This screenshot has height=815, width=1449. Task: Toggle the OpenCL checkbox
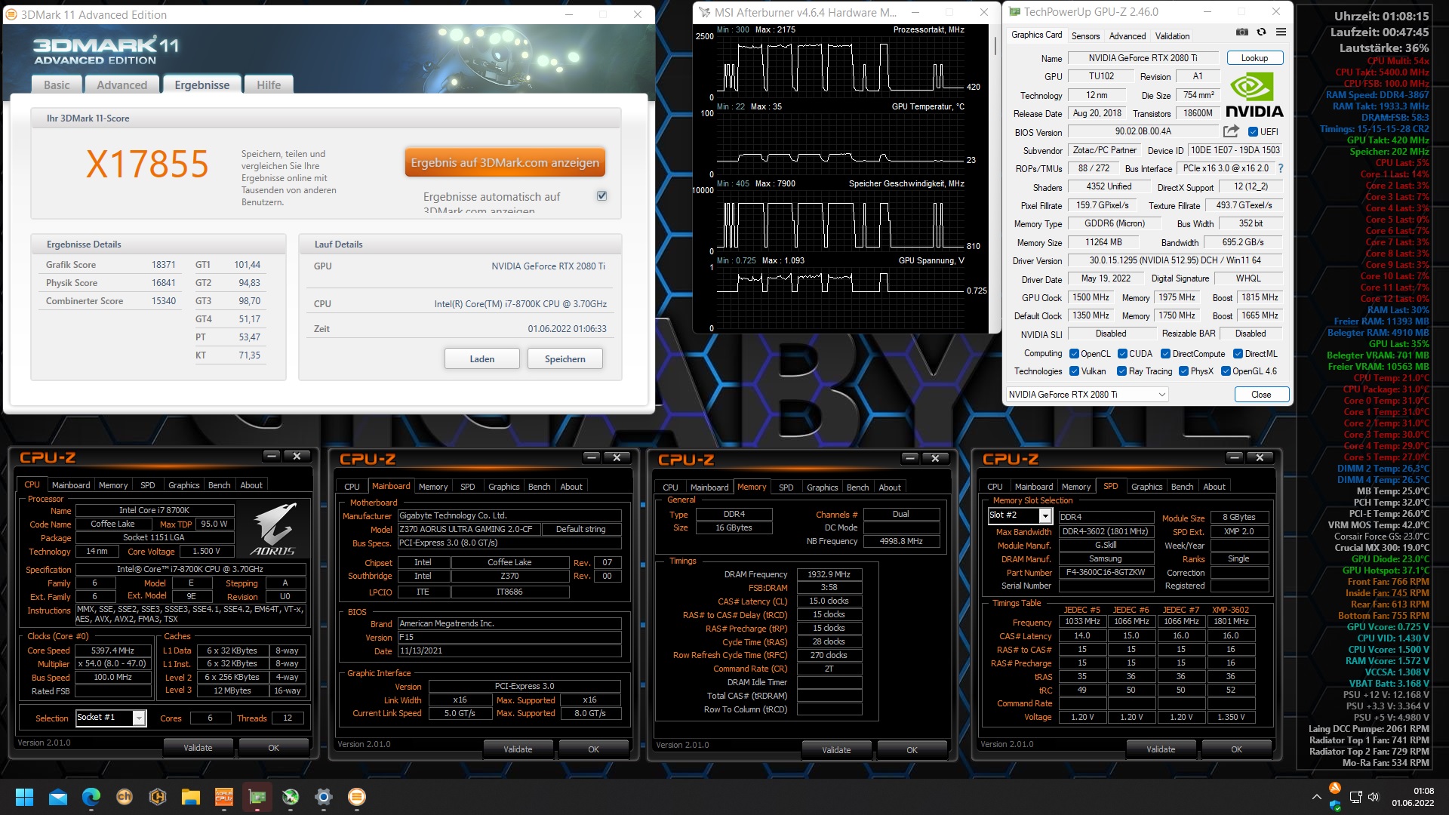point(1074,353)
